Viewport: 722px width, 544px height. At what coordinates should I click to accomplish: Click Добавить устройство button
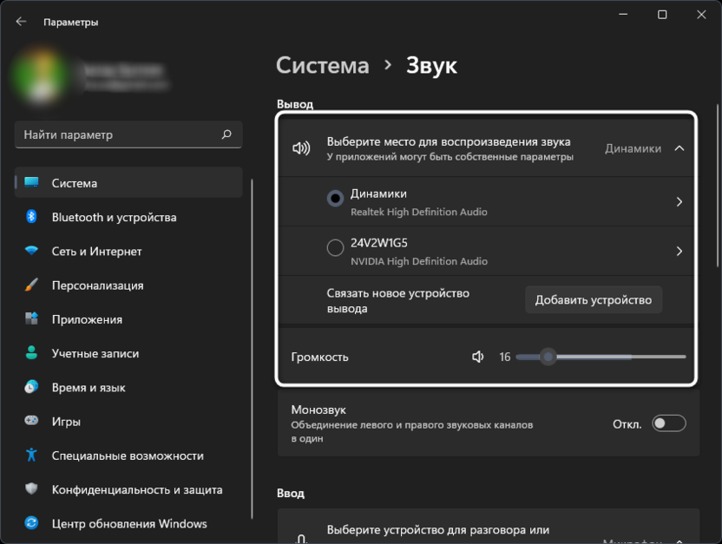(593, 300)
